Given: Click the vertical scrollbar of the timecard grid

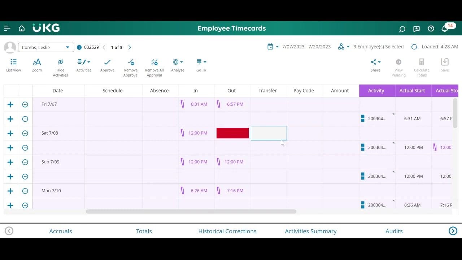Looking at the screenshot, I should pos(455,113).
